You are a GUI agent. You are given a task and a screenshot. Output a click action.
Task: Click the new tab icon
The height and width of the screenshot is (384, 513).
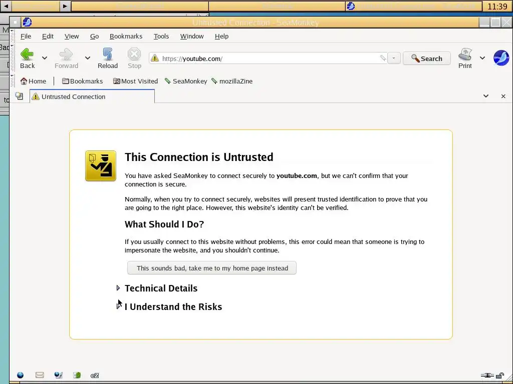(x=20, y=96)
